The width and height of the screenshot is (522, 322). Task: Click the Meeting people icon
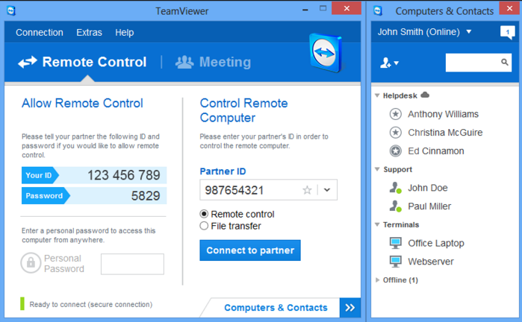pos(184,62)
